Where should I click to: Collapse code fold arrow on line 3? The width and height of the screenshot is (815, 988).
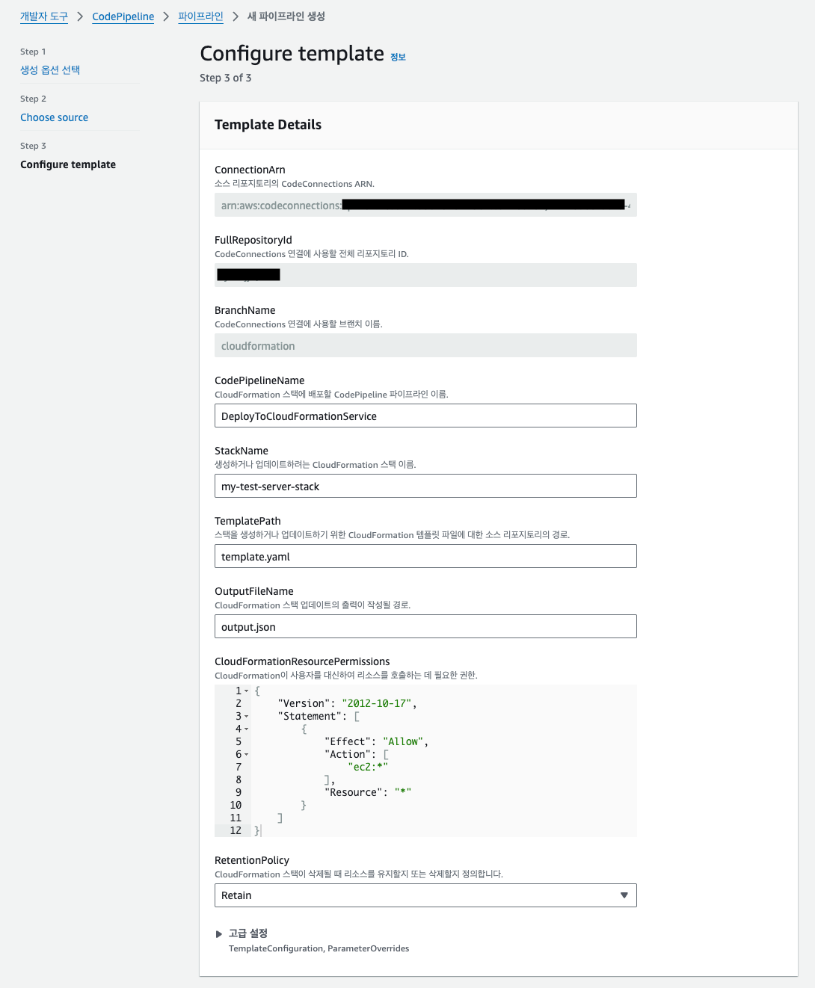pyautogui.click(x=247, y=717)
